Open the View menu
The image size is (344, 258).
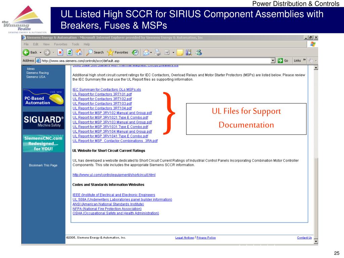46,44
